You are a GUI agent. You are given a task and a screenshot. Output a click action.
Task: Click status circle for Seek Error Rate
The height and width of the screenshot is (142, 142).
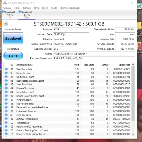point(6,84)
